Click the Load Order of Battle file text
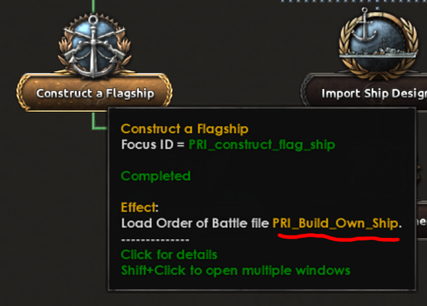 pos(195,223)
